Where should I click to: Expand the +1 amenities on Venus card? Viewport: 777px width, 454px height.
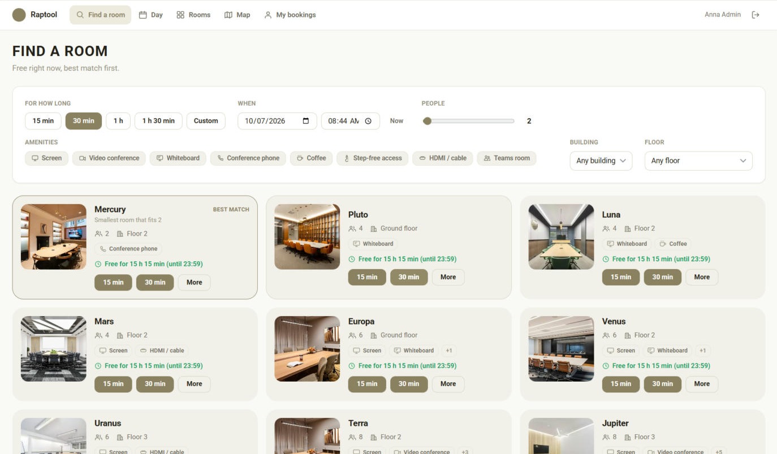click(702, 351)
